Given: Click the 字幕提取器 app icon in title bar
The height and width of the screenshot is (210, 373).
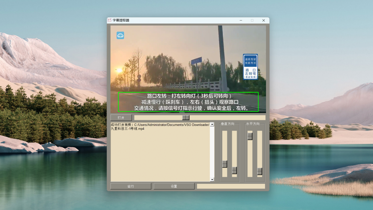Looking at the screenshot, I should point(109,20).
